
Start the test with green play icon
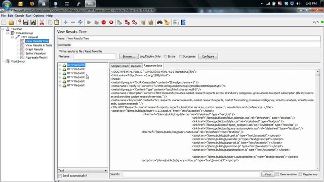point(89,22)
